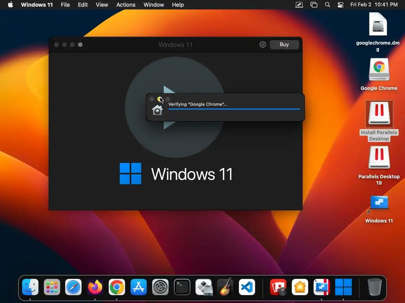Image resolution: width=405 pixels, height=303 pixels.
Task: Click the date and time in menu bar
Action: (374, 5)
